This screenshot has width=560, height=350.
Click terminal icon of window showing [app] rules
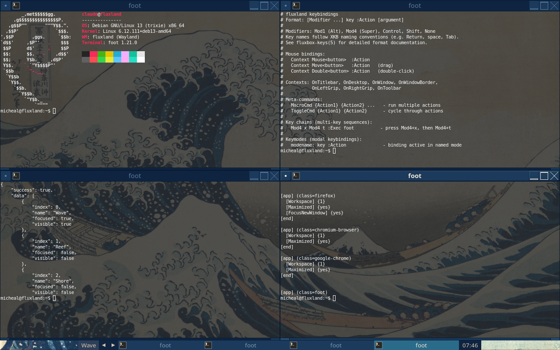click(296, 176)
